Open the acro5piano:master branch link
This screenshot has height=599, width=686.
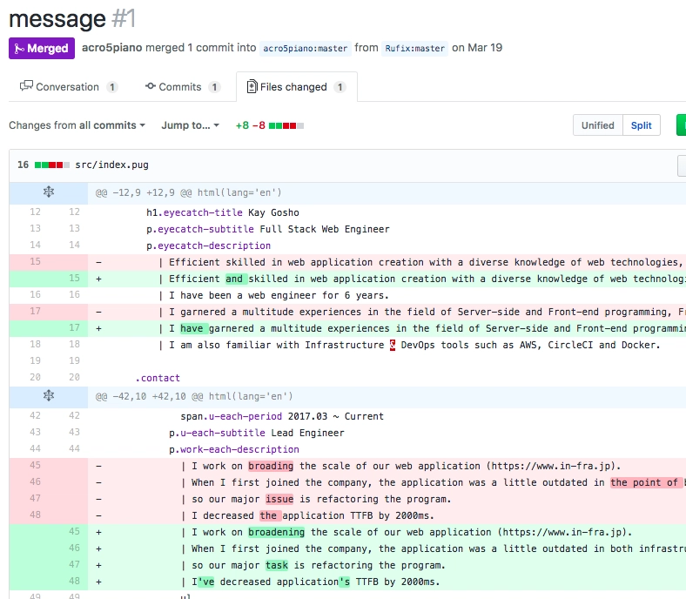[305, 48]
